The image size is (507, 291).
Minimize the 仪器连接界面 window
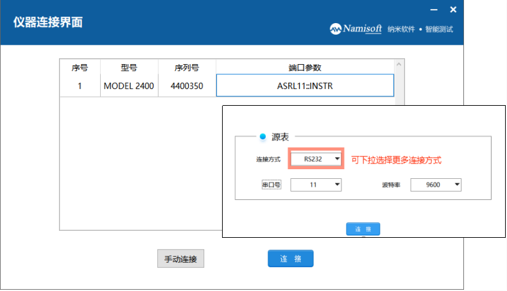[x=434, y=10]
